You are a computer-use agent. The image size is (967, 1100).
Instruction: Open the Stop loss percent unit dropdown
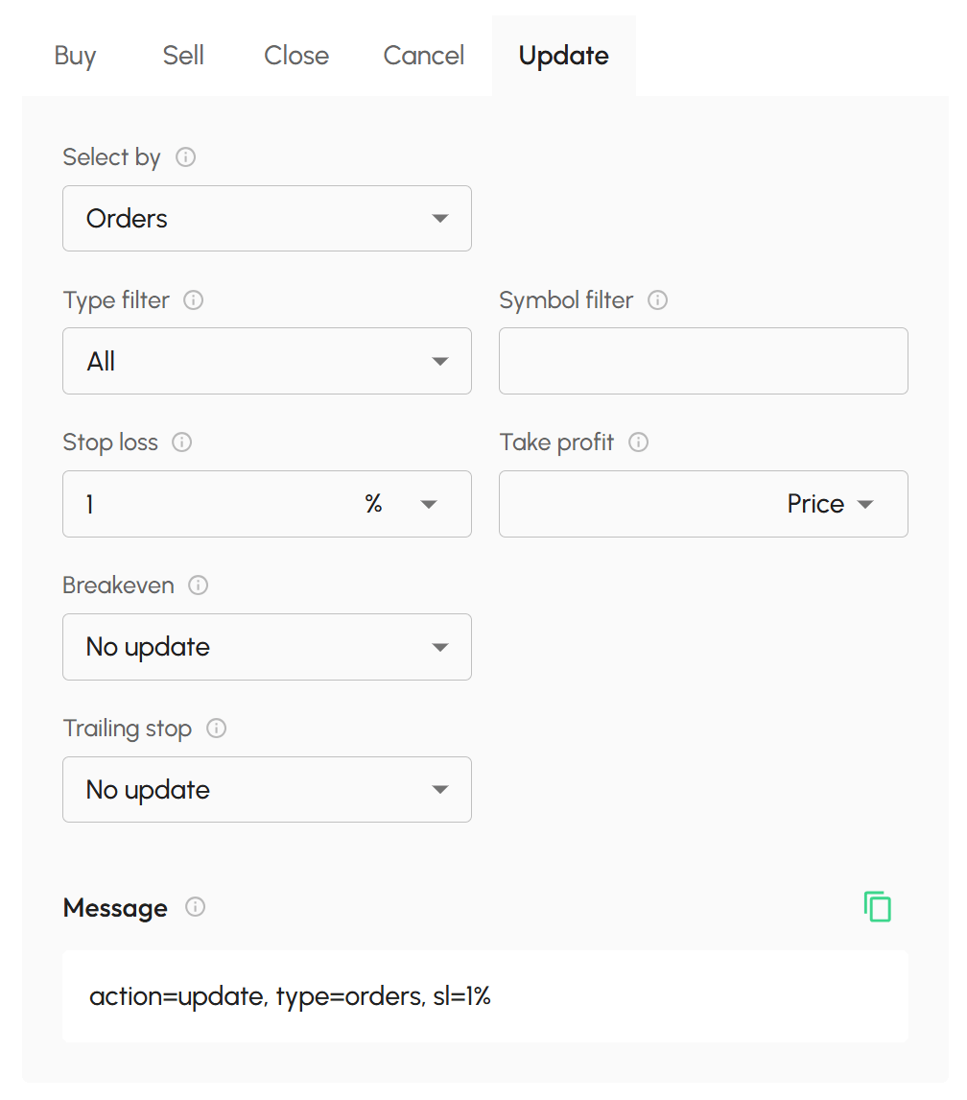429,504
